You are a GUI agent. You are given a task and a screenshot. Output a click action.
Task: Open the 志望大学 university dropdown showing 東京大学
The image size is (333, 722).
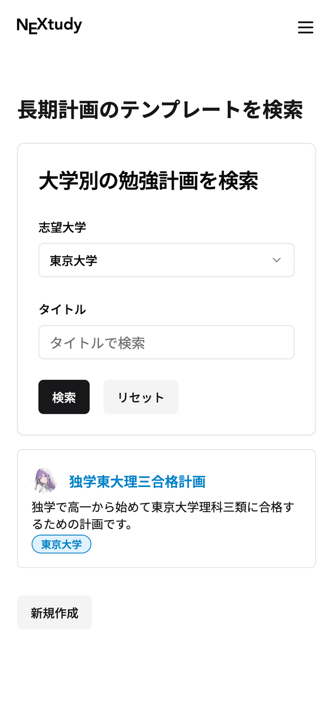click(166, 260)
